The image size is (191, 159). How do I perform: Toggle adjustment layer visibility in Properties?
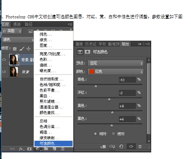click(x=131, y=146)
